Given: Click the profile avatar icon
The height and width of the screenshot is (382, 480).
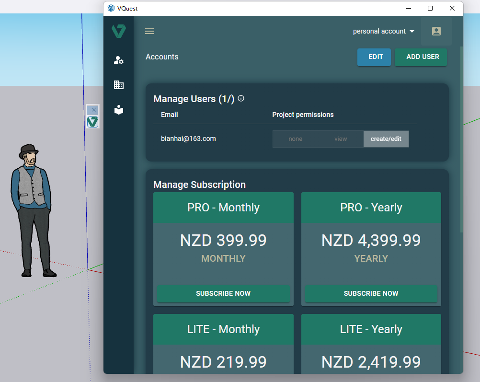Looking at the screenshot, I should pos(436,31).
